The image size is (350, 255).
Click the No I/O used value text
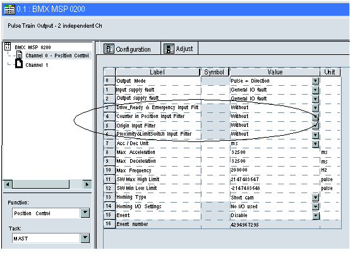(244, 206)
